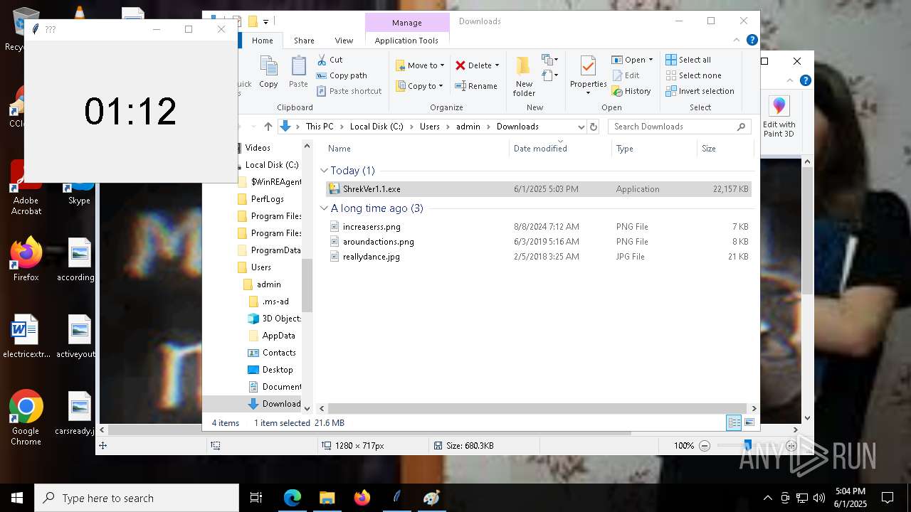Open address bar history dropdown
The height and width of the screenshot is (512, 911).
581,127
